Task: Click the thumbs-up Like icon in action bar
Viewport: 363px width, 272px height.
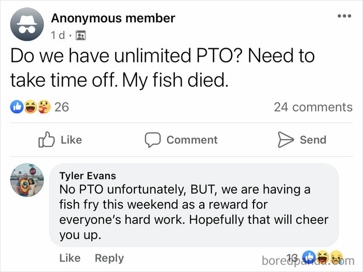Action: (46, 140)
